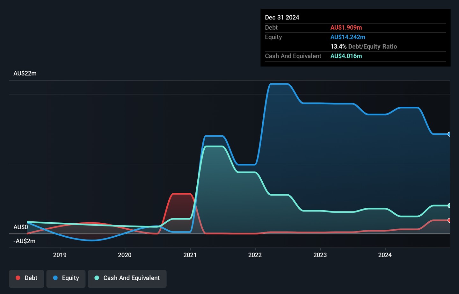Click the 2021 tick on the time axis
The width and height of the screenshot is (459, 294).
click(190, 255)
